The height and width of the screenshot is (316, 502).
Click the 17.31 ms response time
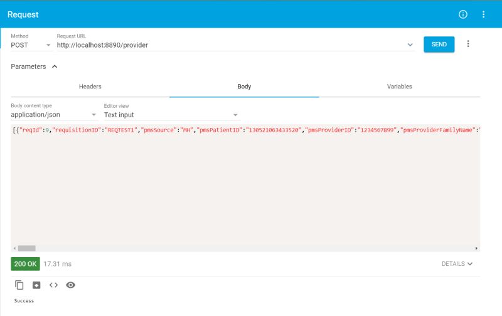pos(57,264)
